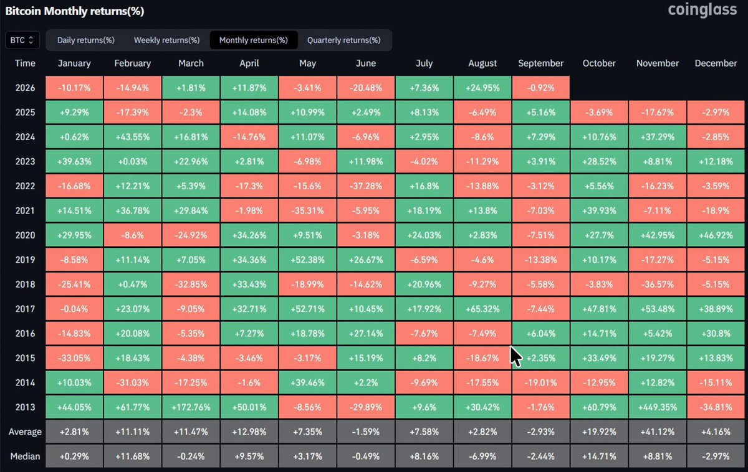This screenshot has height=472, width=748.
Task: Click the -6.99% Median cell for August
Action: [482, 456]
